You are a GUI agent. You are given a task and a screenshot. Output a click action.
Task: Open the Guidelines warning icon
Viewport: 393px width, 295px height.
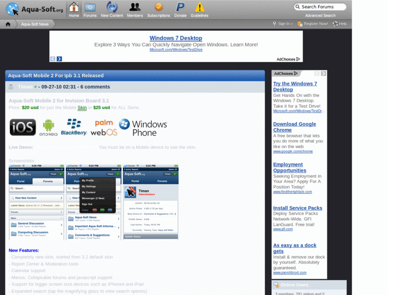199,7
